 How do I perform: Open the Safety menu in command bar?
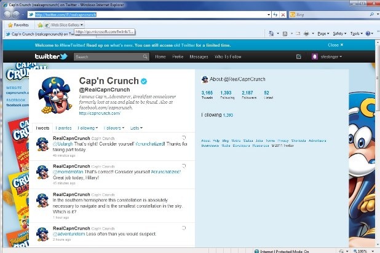(x=339, y=34)
